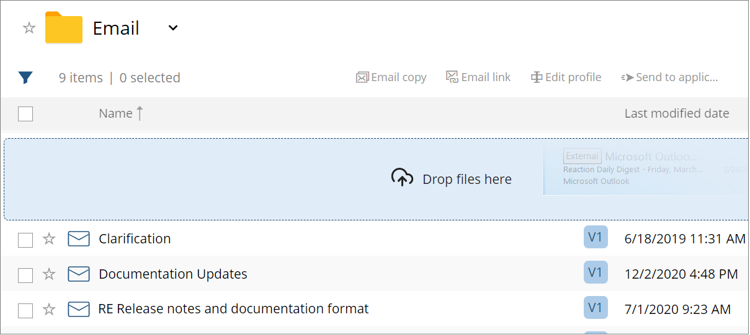Star the Clarification email
750x335 pixels.
[49, 239]
